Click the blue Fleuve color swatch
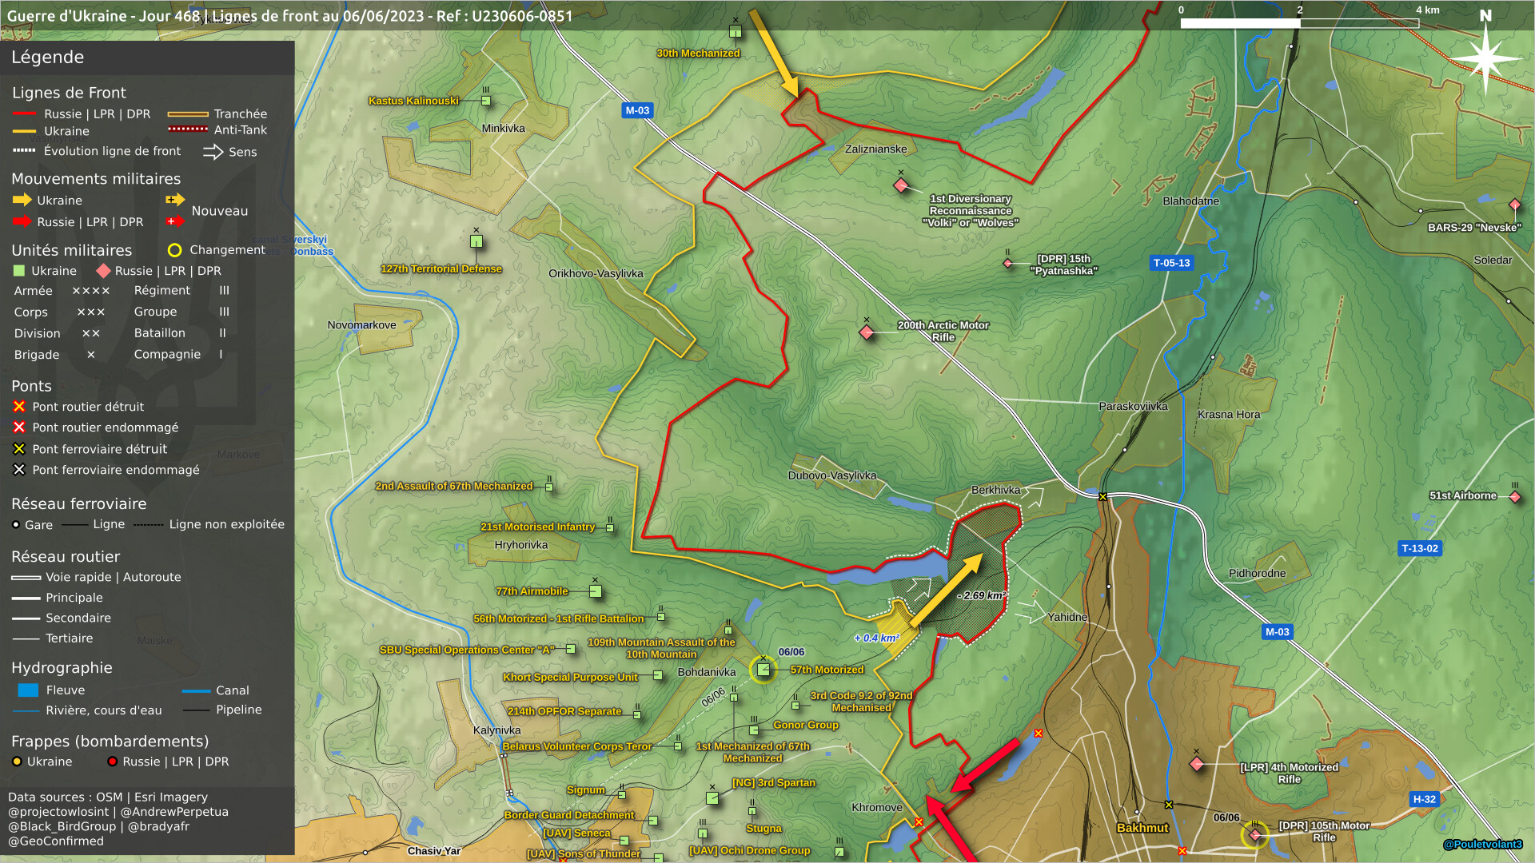The image size is (1535, 863). (28, 690)
